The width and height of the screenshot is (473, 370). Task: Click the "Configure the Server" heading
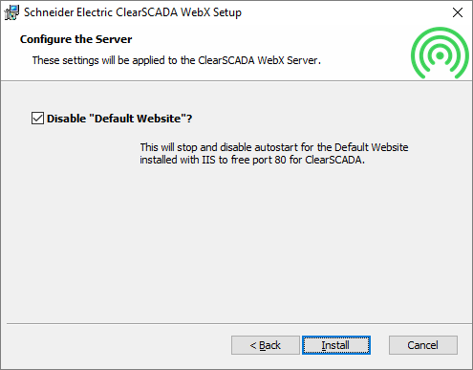[x=75, y=39]
